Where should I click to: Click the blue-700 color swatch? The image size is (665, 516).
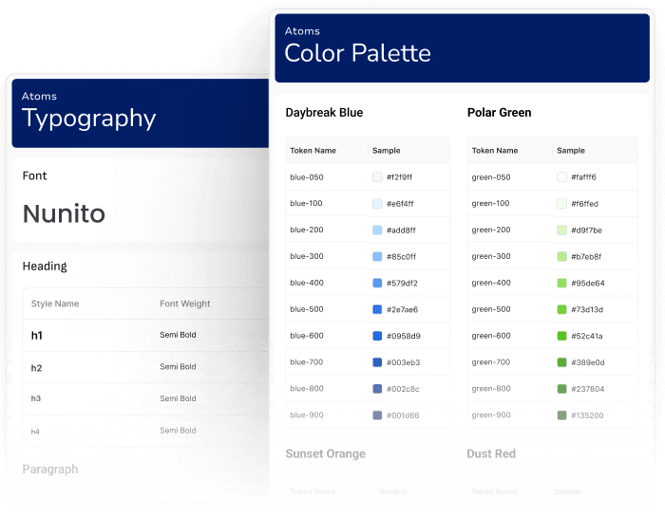click(377, 362)
